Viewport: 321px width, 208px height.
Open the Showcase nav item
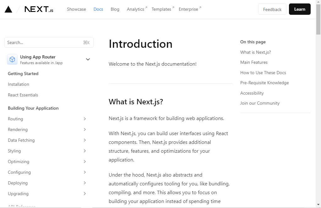pyautogui.click(x=76, y=9)
